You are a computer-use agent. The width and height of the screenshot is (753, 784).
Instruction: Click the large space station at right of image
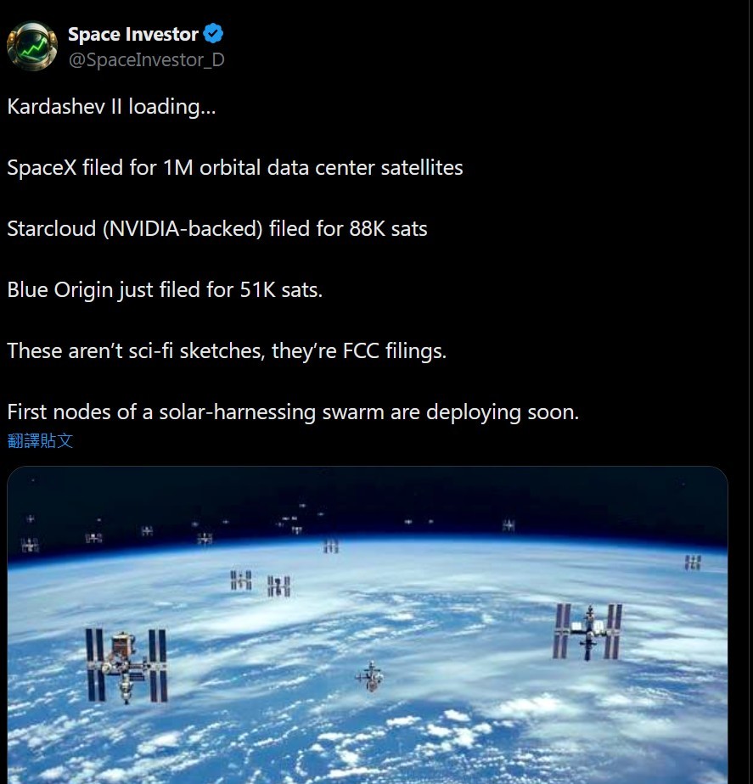(587, 631)
